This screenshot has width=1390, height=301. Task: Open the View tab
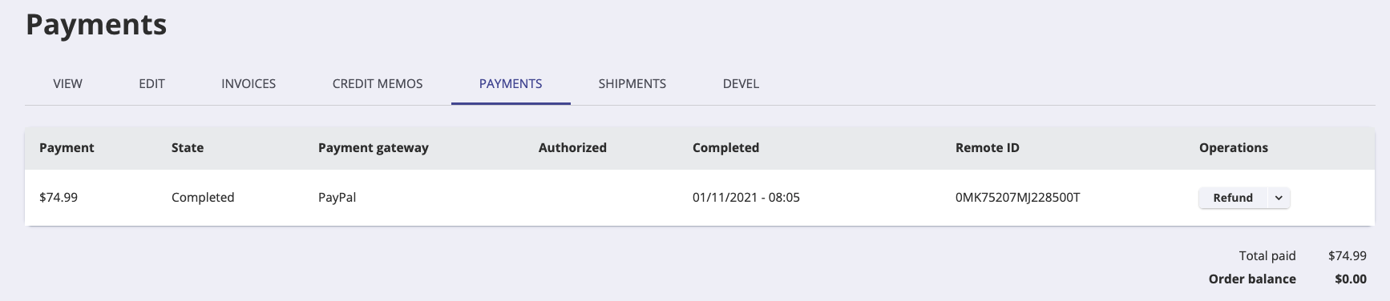click(67, 83)
